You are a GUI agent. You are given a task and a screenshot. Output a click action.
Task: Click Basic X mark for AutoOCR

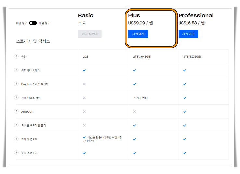(x=84, y=112)
